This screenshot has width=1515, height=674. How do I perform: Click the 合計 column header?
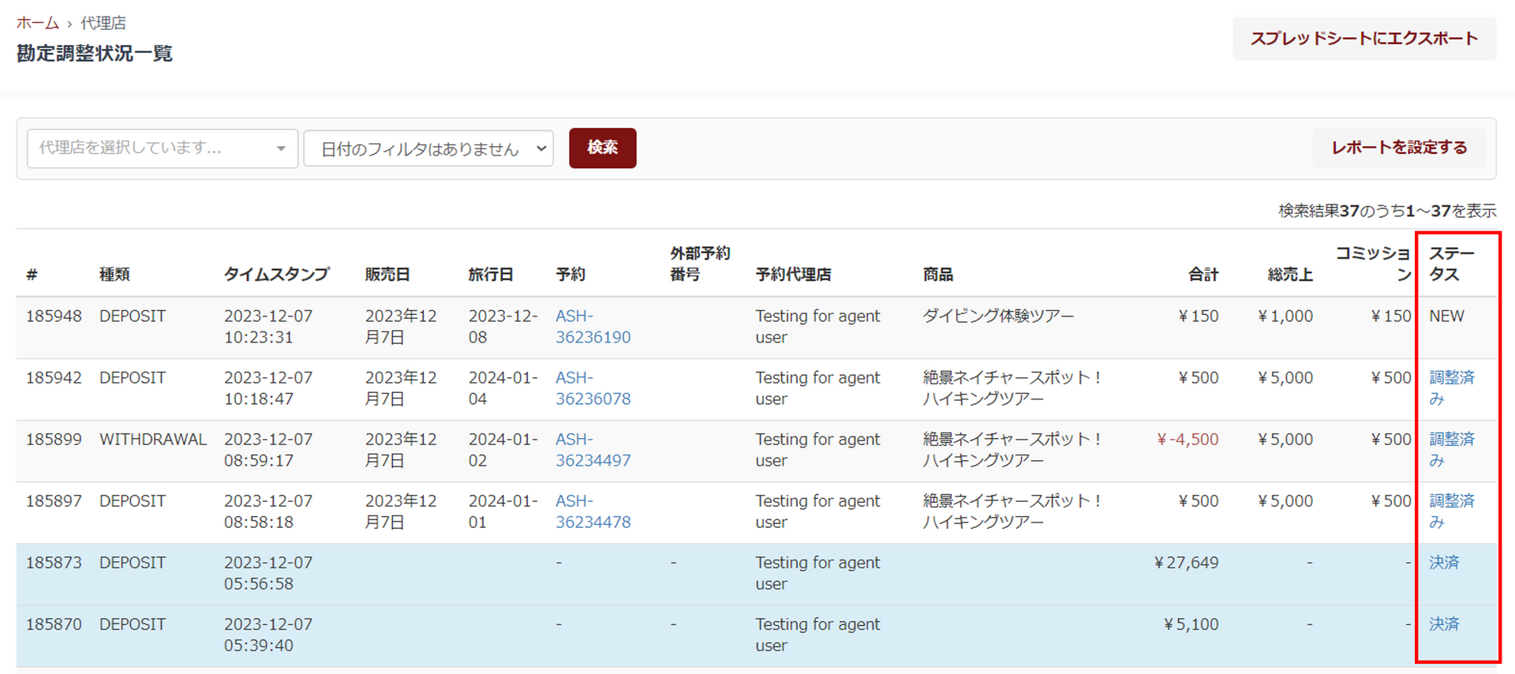pos(1203,275)
